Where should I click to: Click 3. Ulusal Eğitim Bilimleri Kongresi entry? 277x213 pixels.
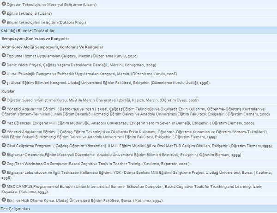tap(108, 83)
